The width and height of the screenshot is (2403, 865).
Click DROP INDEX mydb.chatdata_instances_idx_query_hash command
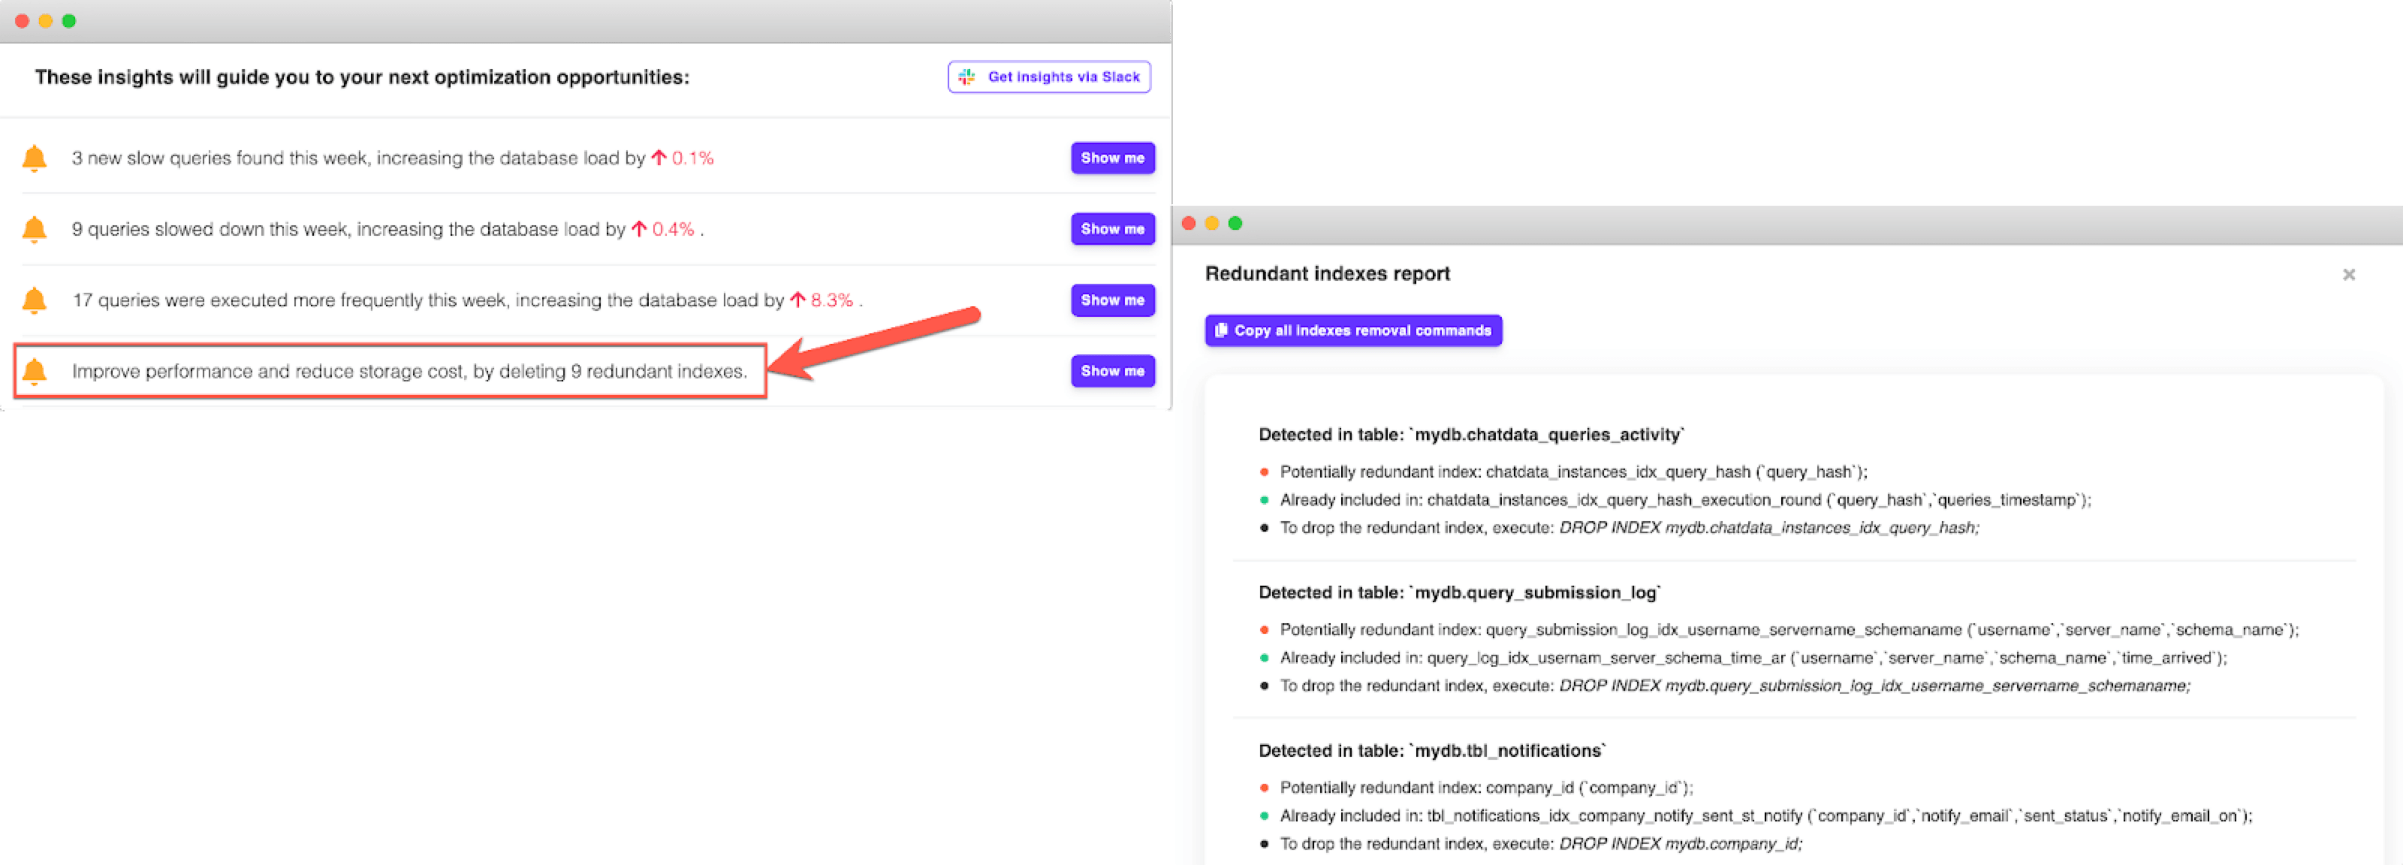(x=1770, y=527)
